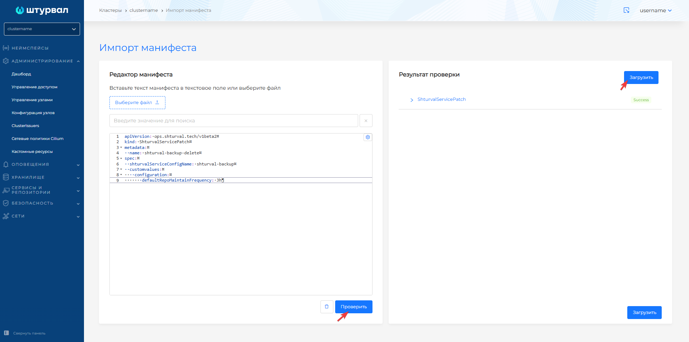This screenshot has width=689, height=342.
Task: Go to Кластеры breadcrumb
Action: point(111,10)
